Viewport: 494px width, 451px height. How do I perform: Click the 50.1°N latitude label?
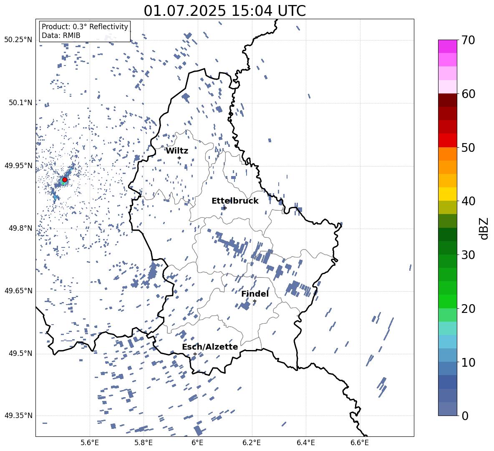pyautogui.click(x=20, y=103)
